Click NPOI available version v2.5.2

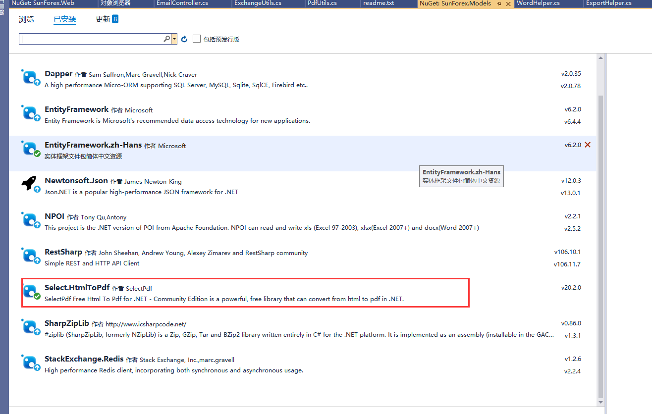pyautogui.click(x=573, y=229)
